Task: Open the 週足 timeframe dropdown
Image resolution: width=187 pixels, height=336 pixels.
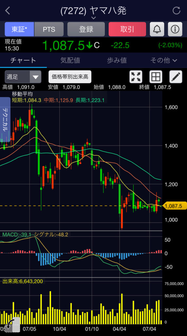Action: pyautogui.click(x=23, y=77)
